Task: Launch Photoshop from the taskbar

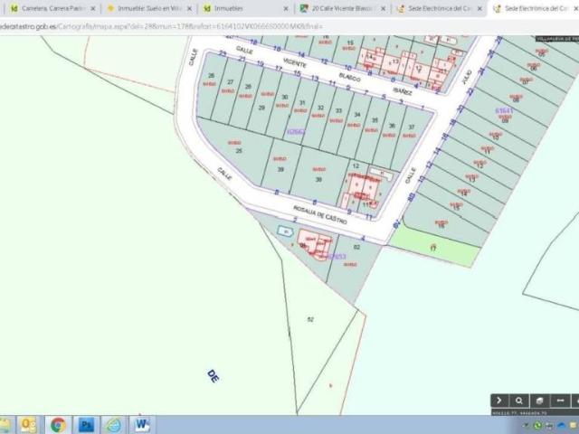Action: click(87, 424)
